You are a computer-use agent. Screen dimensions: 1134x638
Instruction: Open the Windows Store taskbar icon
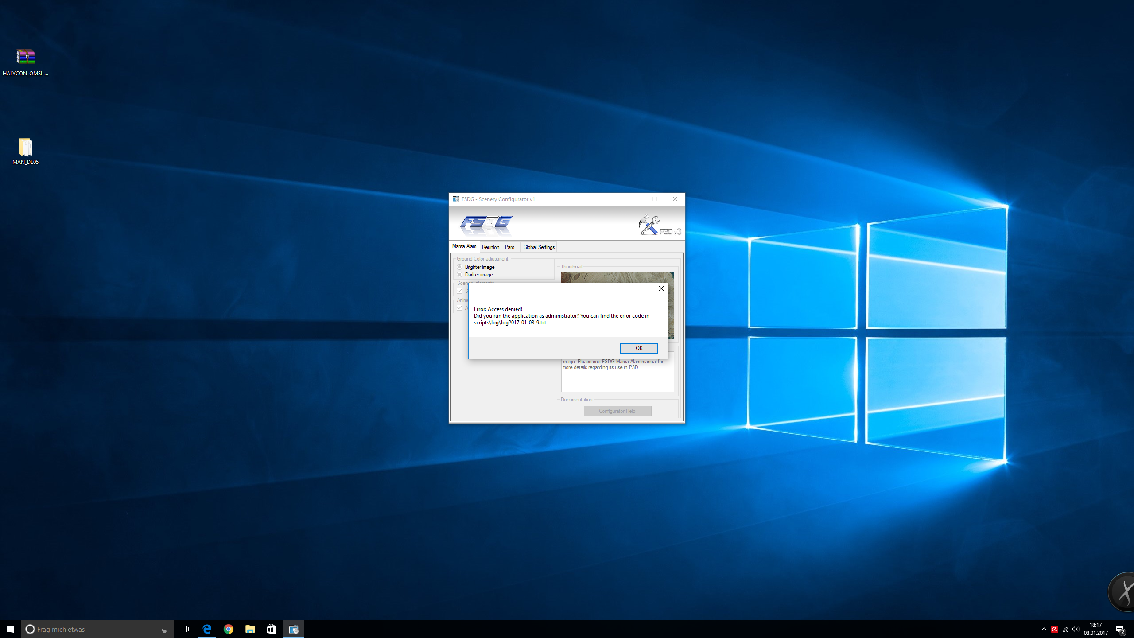(x=272, y=629)
